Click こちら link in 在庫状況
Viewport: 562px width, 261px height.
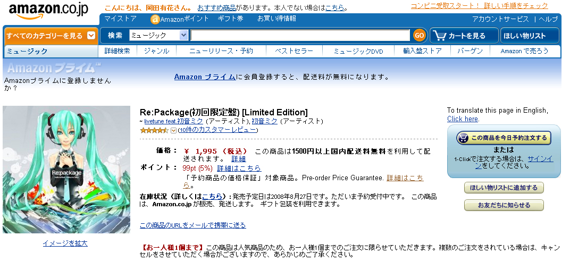pos(212,197)
